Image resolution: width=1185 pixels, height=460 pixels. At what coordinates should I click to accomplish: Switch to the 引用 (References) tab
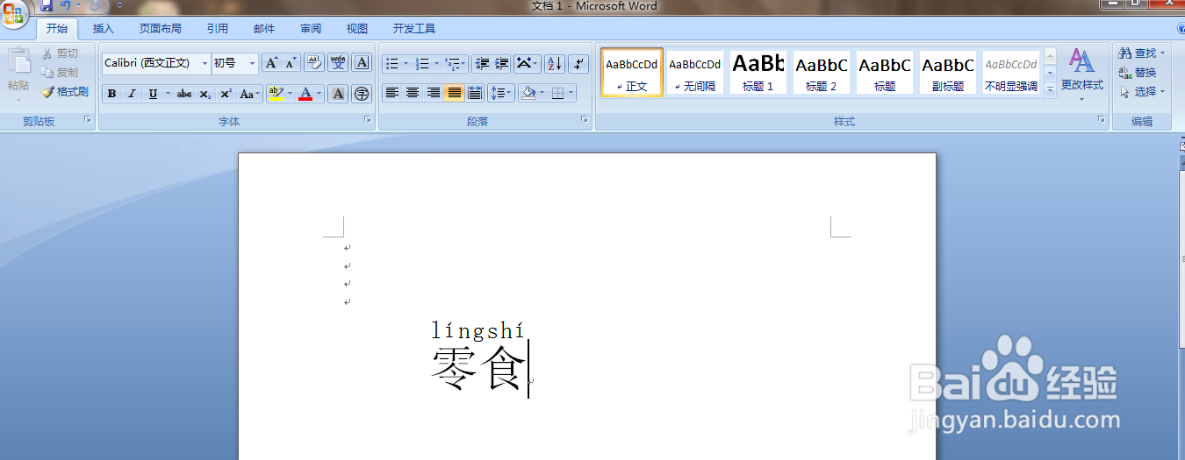pos(218,28)
